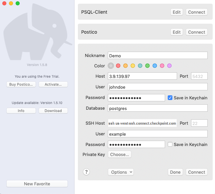
Task: Focus the SSH User field with example
Action: coord(158,134)
